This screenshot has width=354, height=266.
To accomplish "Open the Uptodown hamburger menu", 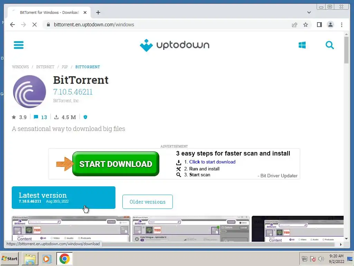I will 19,45.
